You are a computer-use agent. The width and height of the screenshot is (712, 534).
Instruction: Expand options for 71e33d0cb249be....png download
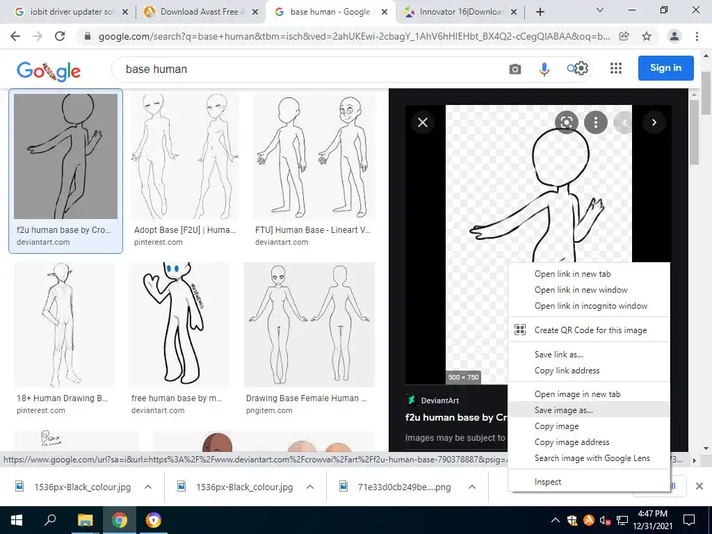tap(472, 487)
